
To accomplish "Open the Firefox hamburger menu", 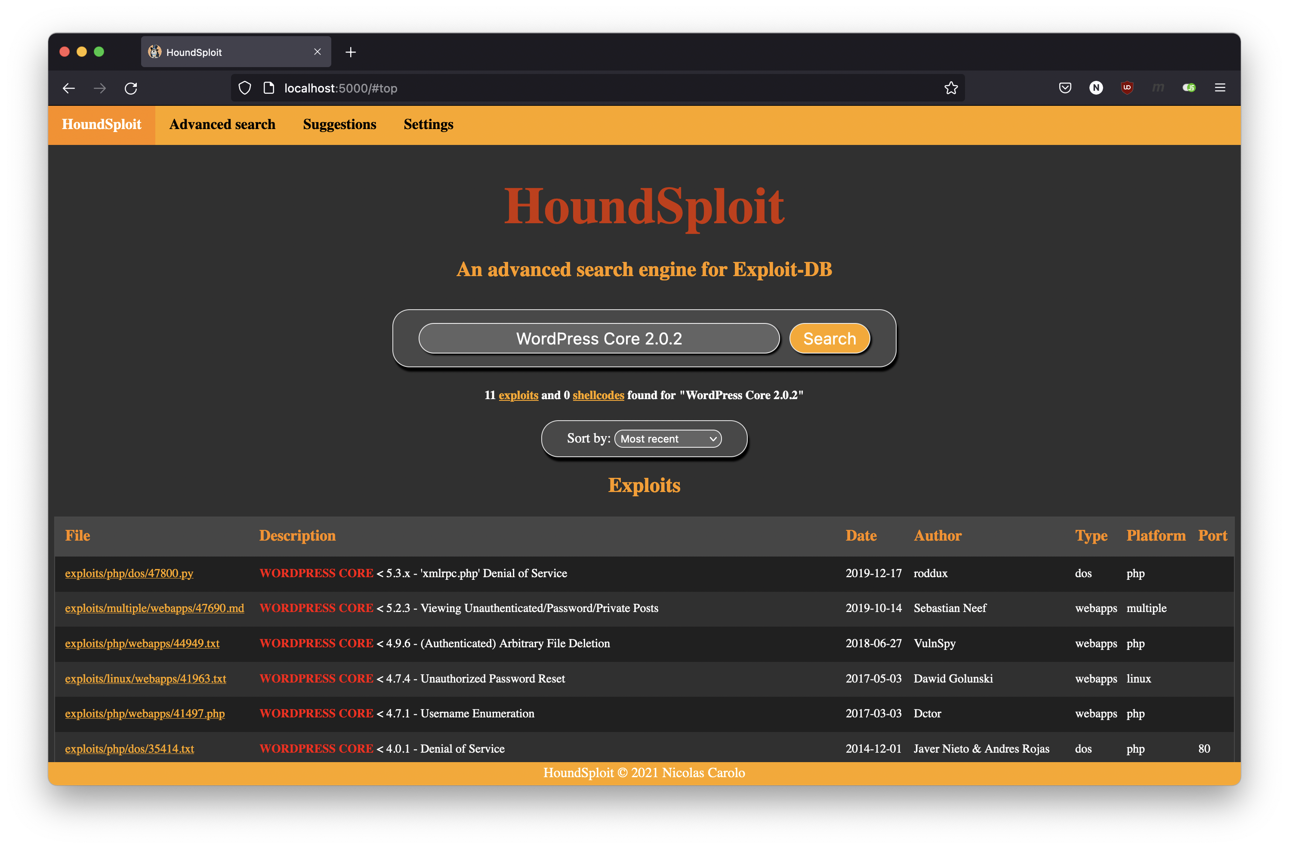I will pyautogui.click(x=1220, y=88).
